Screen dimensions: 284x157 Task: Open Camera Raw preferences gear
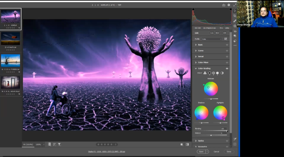[x=229, y=5]
